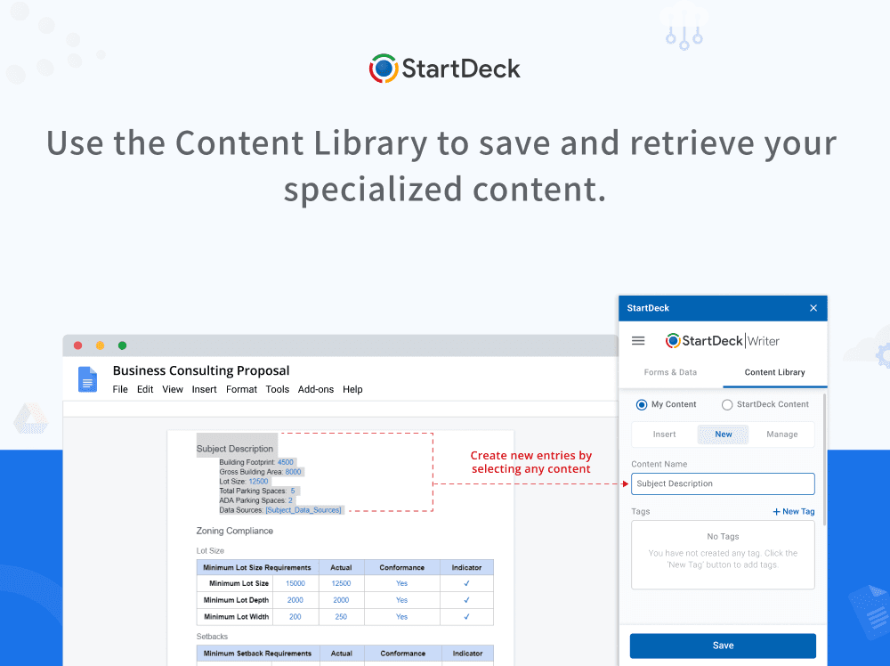This screenshot has height=666, width=890.
Task: Open the Format menu
Action: [x=241, y=389]
